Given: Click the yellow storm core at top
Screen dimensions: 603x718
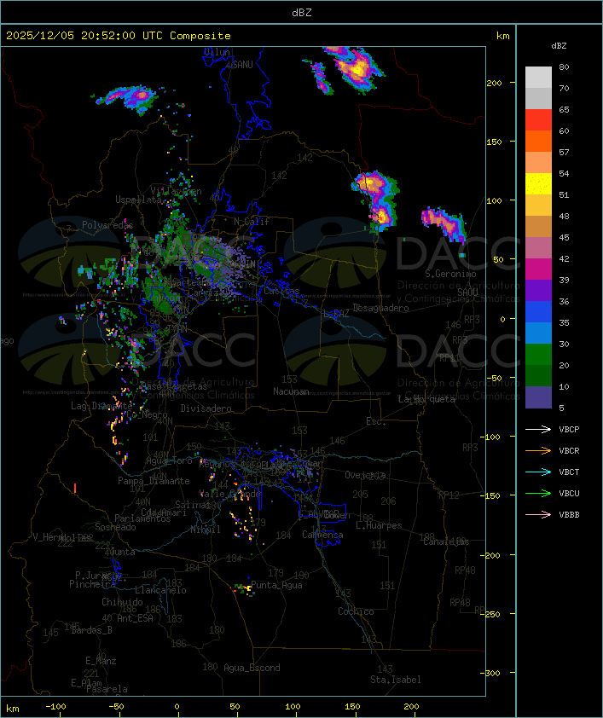Looking at the screenshot, I should pyautogui.click(x=357, y=70).
